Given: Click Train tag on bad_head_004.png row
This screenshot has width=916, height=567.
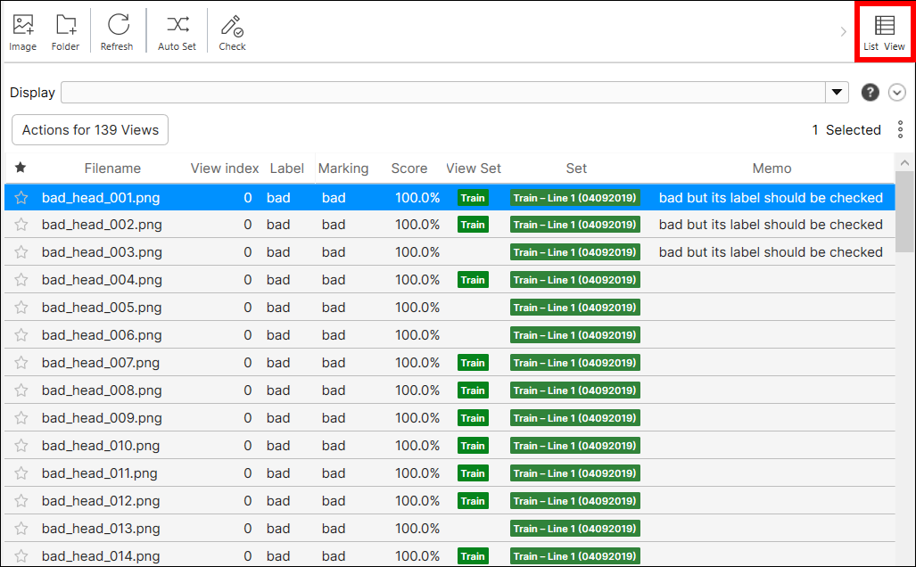Looking at the screenshot, I should pyautogui.click(x=473, y=280).
